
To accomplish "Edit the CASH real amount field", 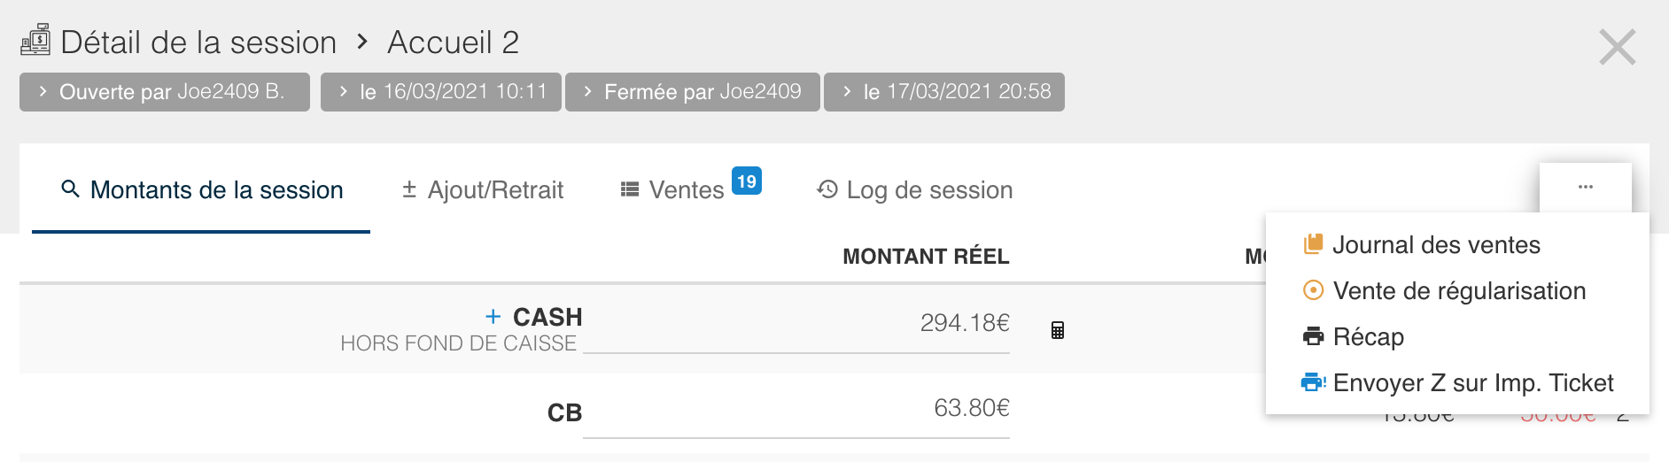I will (796, 324).
